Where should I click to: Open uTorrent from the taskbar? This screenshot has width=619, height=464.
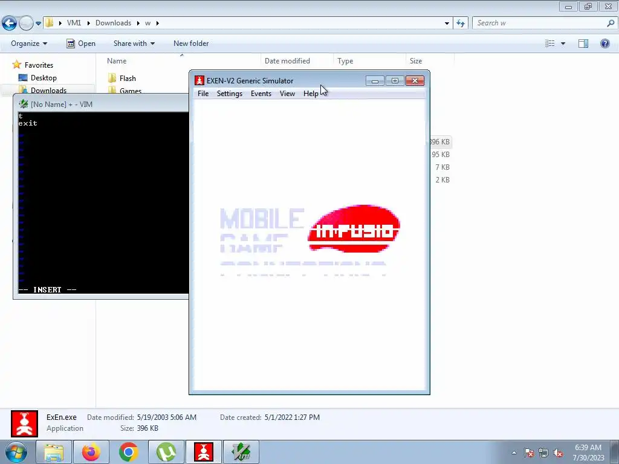pos(166,452)
